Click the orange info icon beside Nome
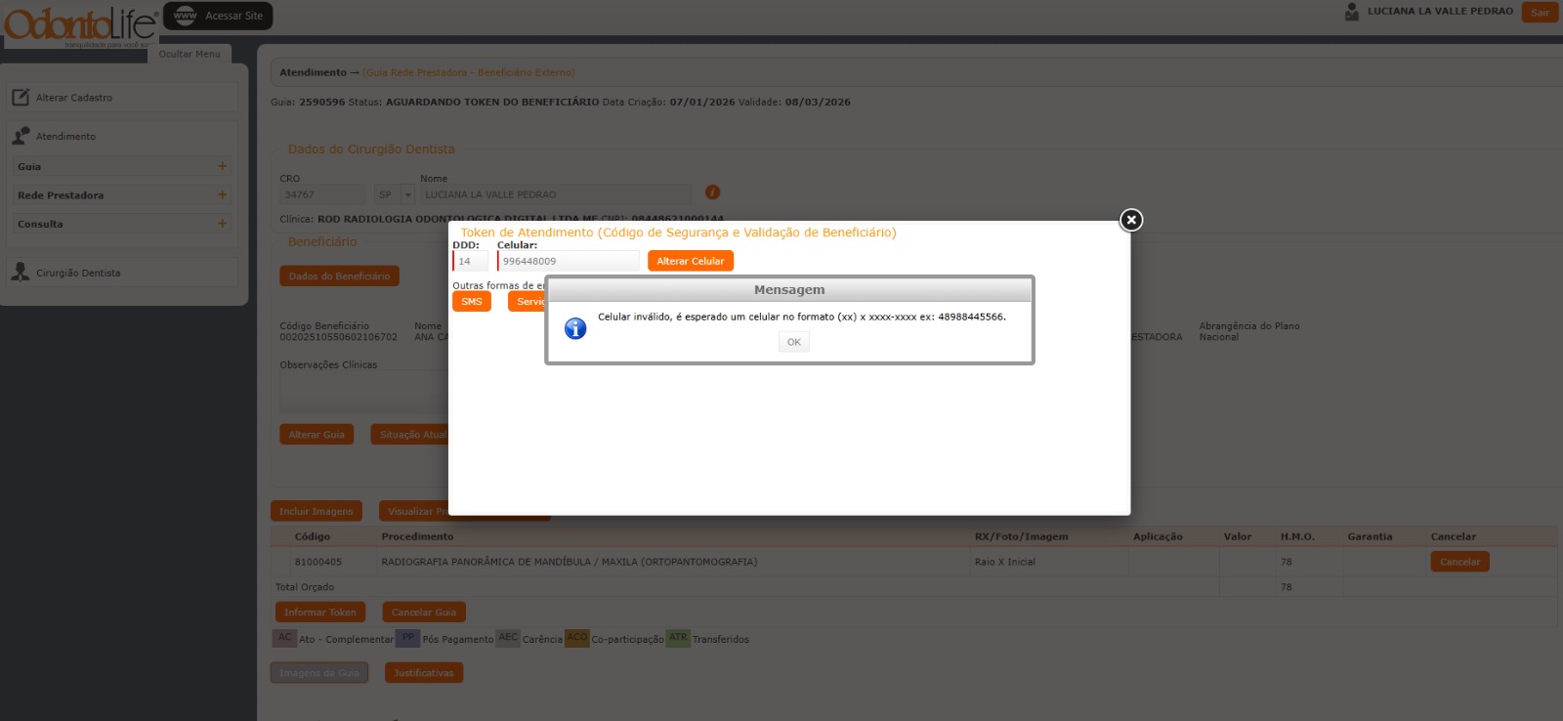This screenshot has width=1563, height=721. point(712,192)
